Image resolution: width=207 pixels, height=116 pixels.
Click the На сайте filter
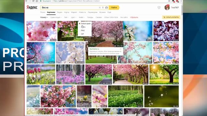[x=124, y=17]
